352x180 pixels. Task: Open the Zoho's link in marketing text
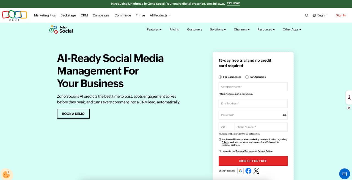point(225,142)
